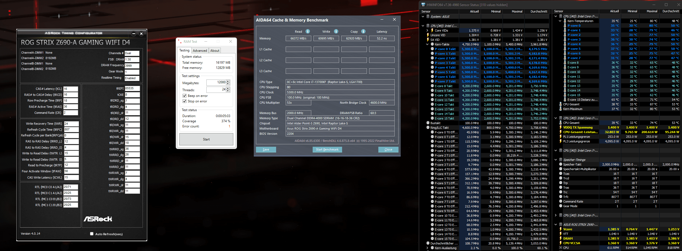Minimize the ASRock Timing Configurator window
Screen dimensions: 682x251
click(x=134, y=34)
